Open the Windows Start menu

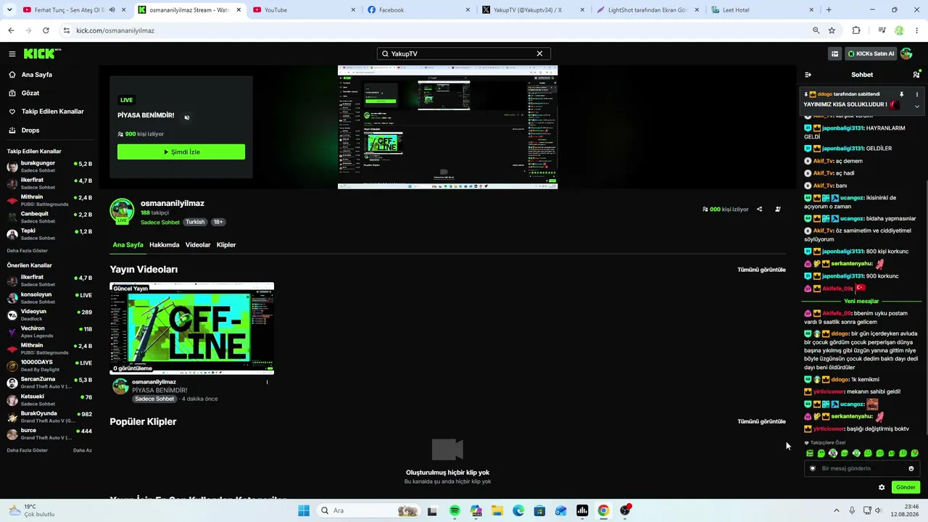coord(304,510)
